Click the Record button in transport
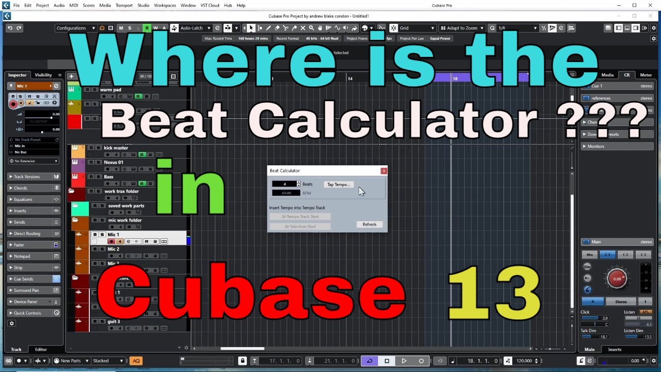Screen dimensions: 661x372 pyautogui.click(x=421, y=361)
